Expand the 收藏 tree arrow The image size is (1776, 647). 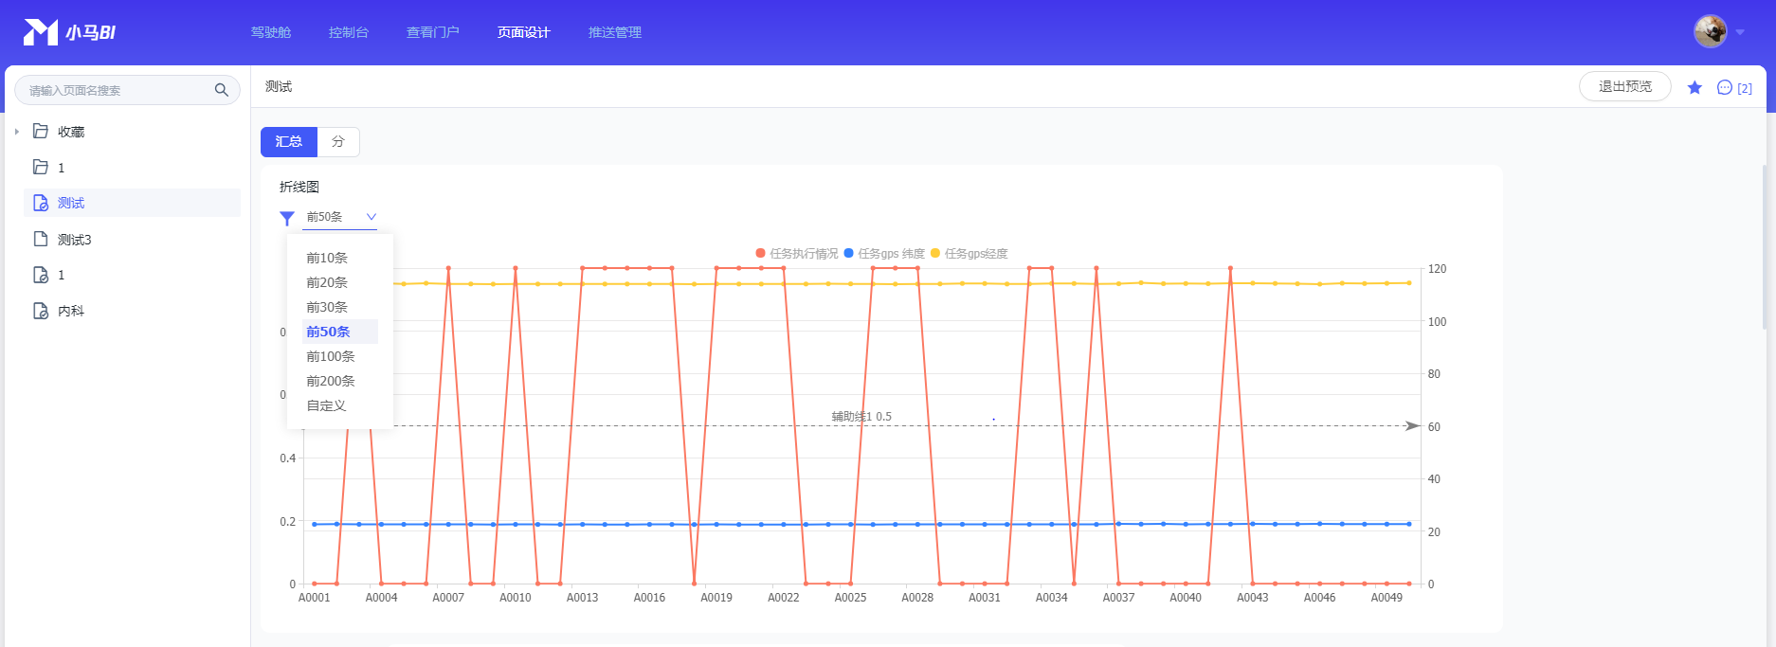pyautogui.click(x=17, y=132)
